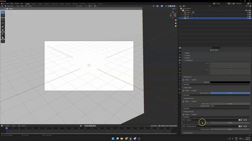This screenshot has height=141, width=252.
Task: Open Thickness Position Center dropdown
Action: (230, 106)
